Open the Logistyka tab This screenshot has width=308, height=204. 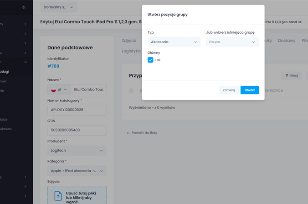(x=131, y=51)
